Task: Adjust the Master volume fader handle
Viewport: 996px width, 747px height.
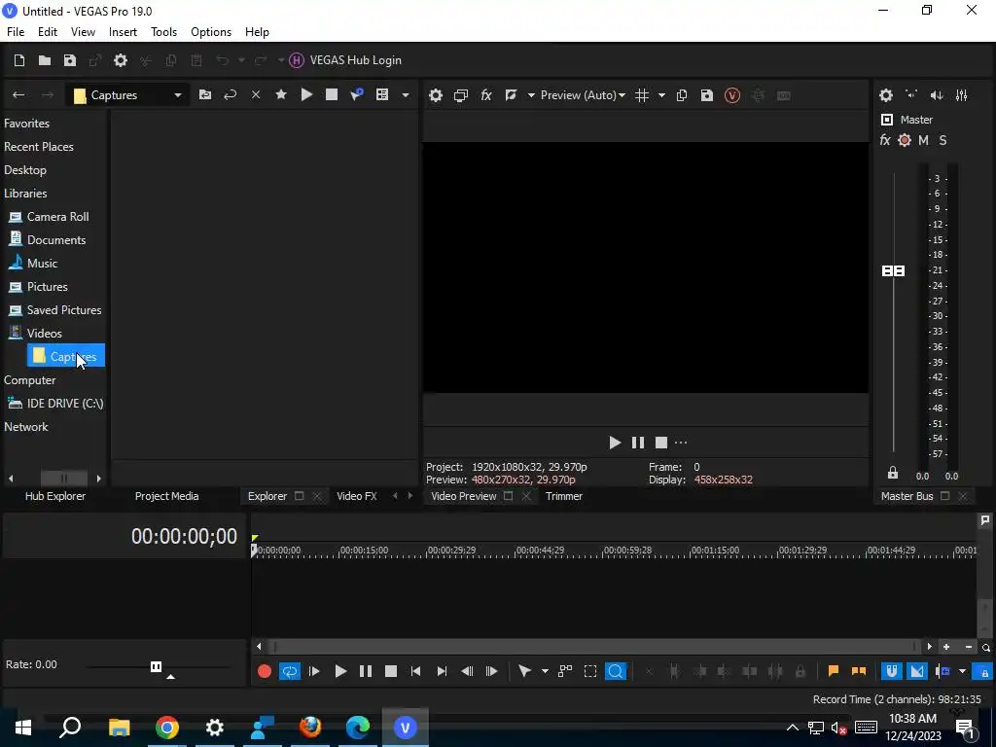Action: [x=893, y=271]
